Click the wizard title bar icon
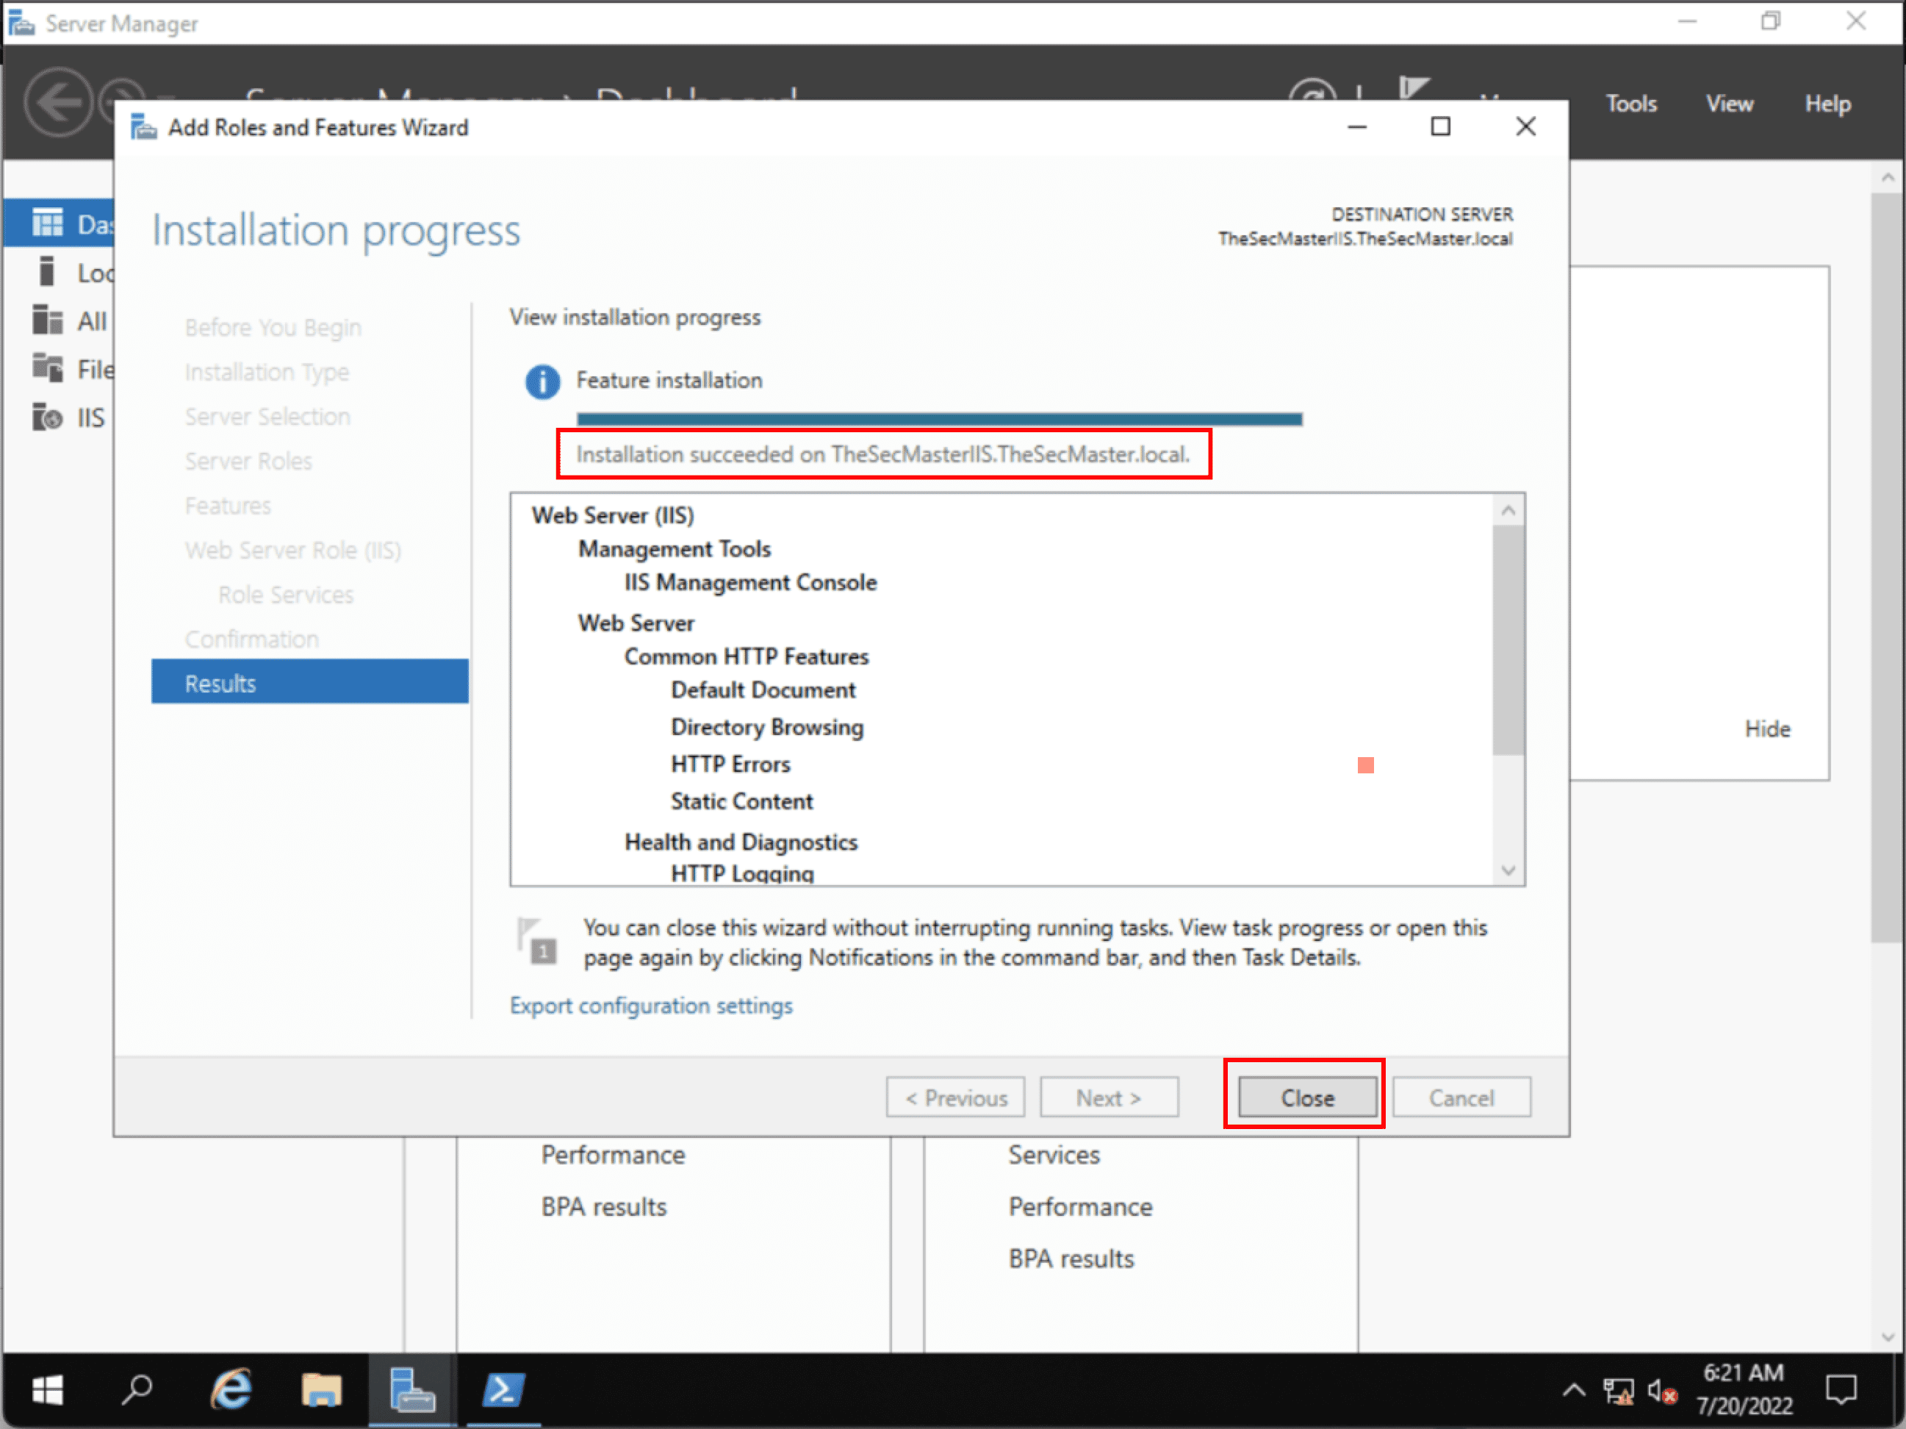This screenshot has height=1429, width=1906. pyautogui.click(x=143, y=128)
